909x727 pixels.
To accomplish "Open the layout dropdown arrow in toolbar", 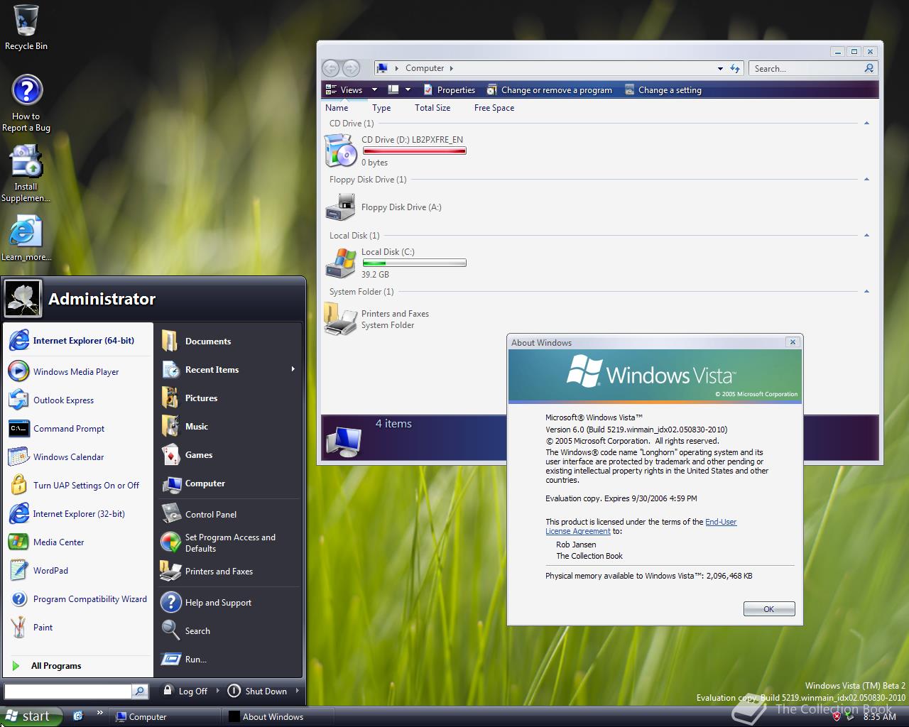I will pos(408,89).
